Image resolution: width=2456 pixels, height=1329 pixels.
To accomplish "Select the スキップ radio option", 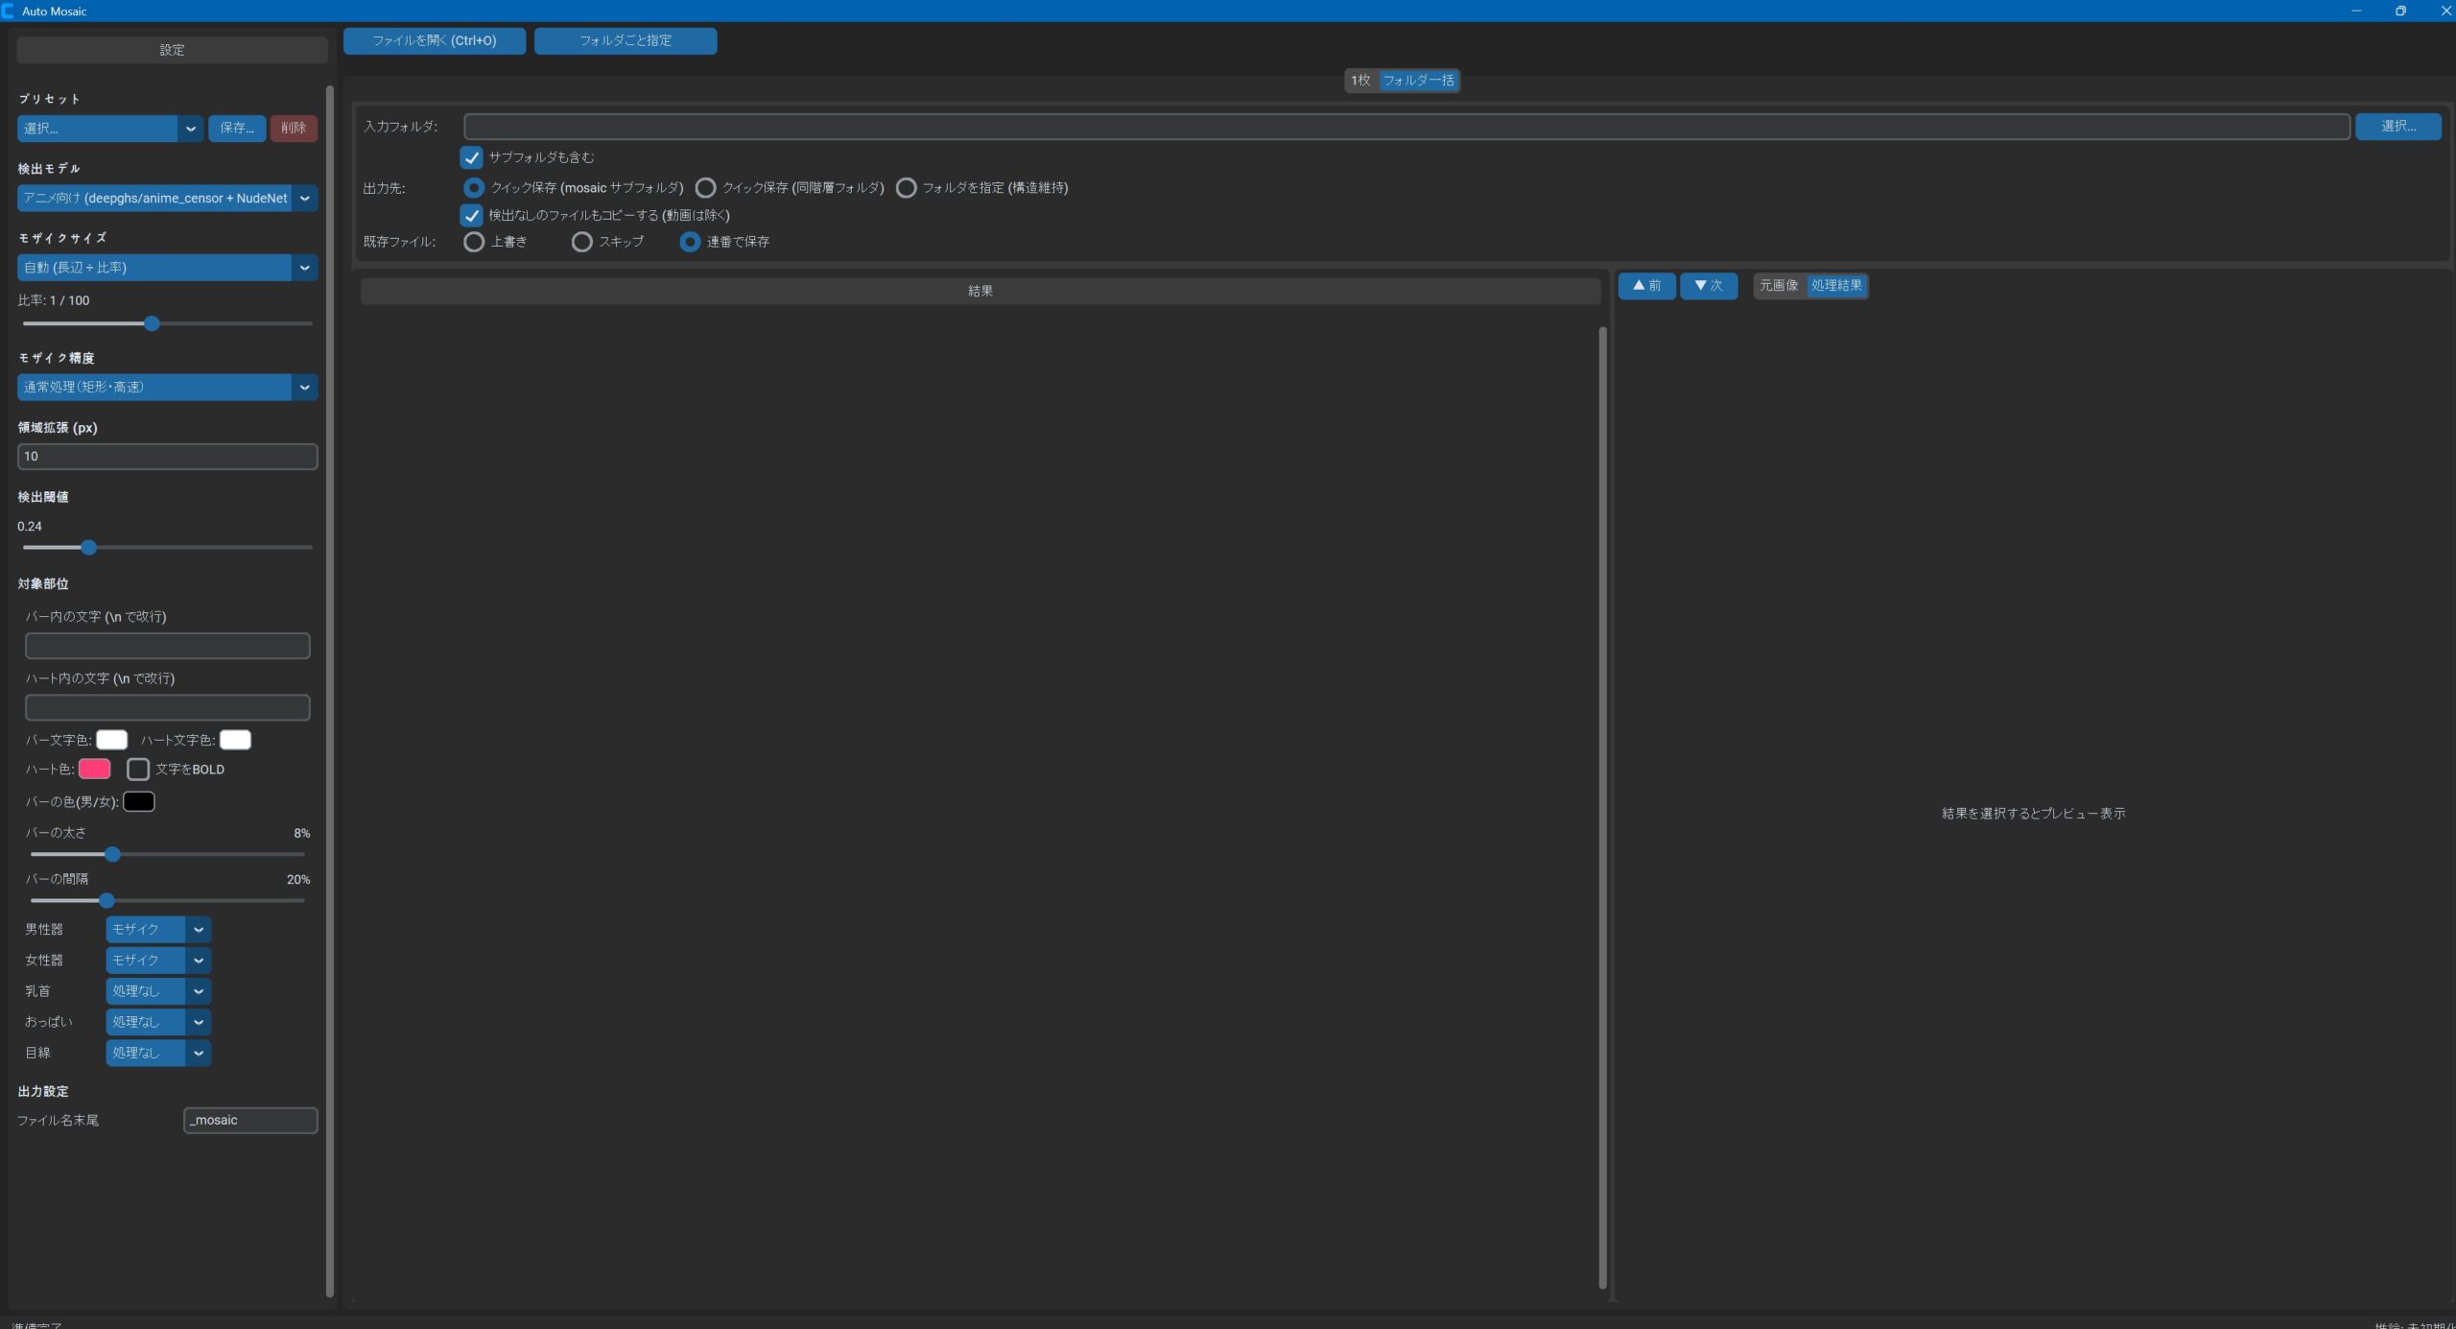I will coord(581,242).
